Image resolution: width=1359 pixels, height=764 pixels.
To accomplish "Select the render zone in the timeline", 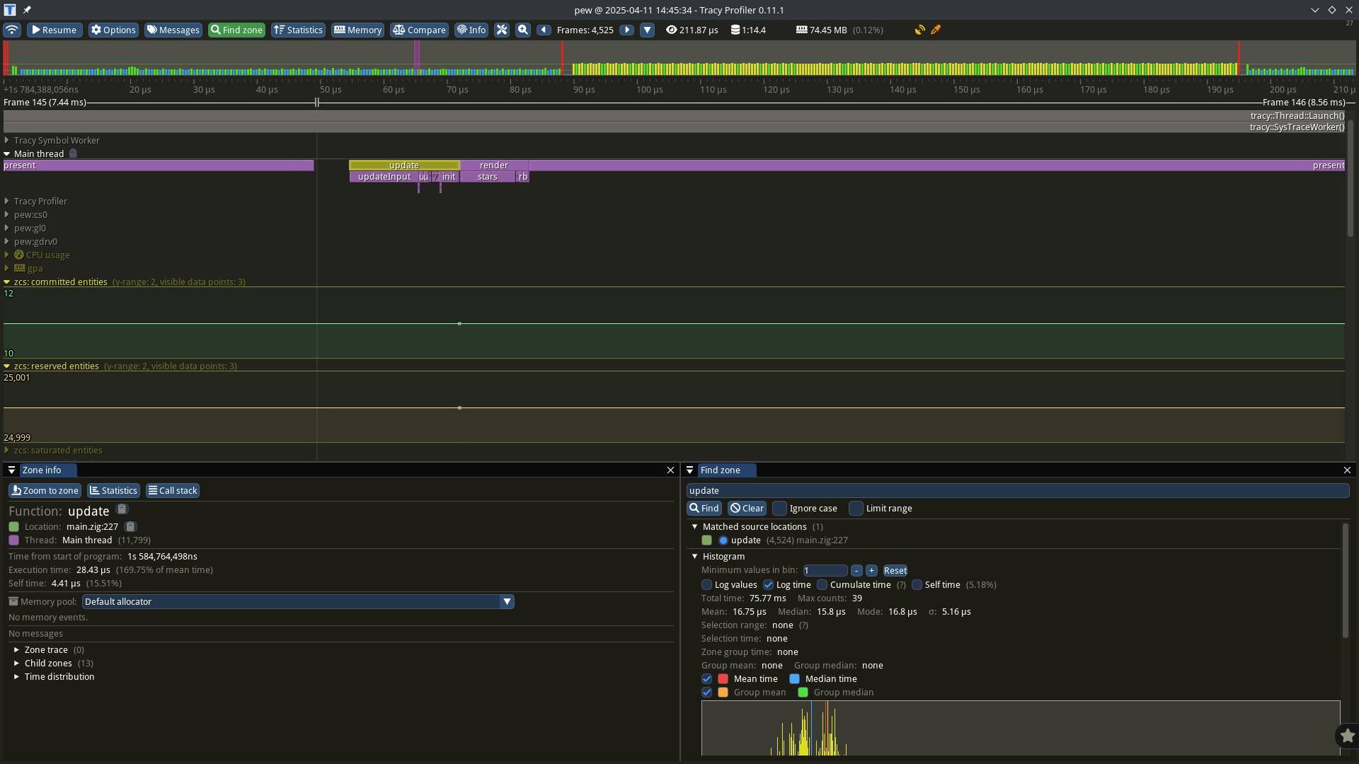I will pyautogui.click(x=494, y=165).
